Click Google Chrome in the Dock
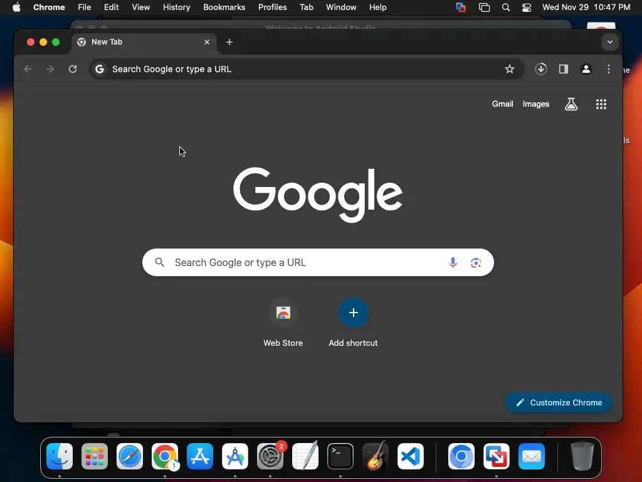Screen dimensions: 642x482 [165, 456]
